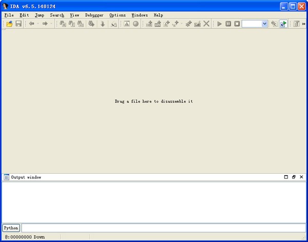The width and height of the screenshot is (308, 242).
Task: Click the delete X toolbar icon
Action: pyautogui.click(x=206, y=24)
